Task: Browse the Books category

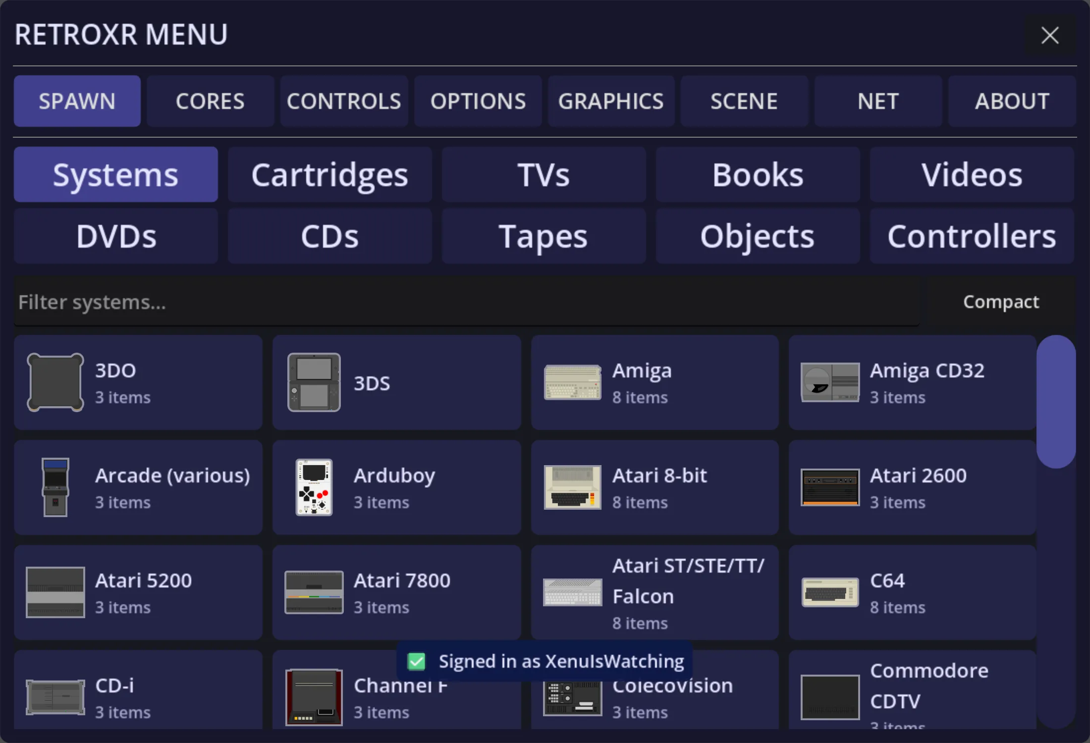Action: (758, 174)
